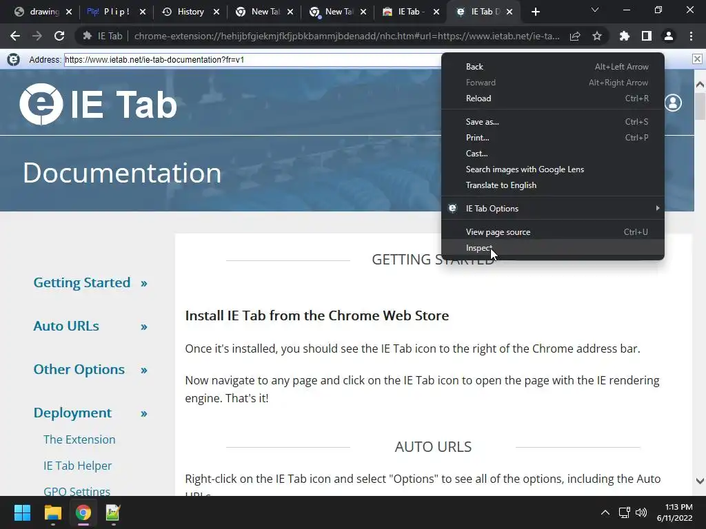Open the tab search chevron
The width and height of the screenshot is (706, 529).
pyautogui.click(x=594, y=10)
